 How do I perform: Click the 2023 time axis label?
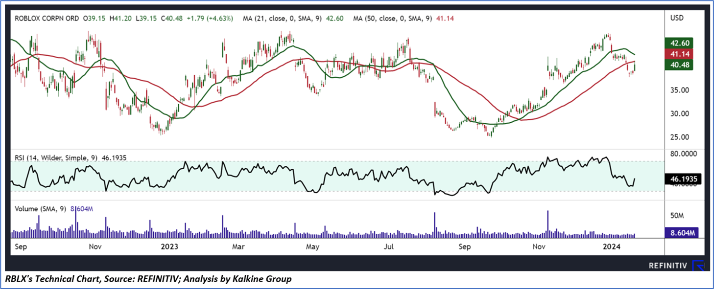pos(169,246)
